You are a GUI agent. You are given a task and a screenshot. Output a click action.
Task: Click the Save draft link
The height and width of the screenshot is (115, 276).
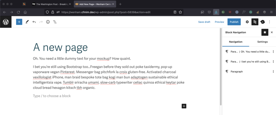[204, 22]
